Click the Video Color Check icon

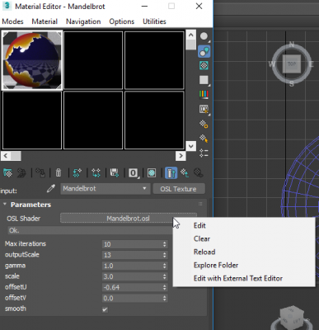[x=204, y=94]
